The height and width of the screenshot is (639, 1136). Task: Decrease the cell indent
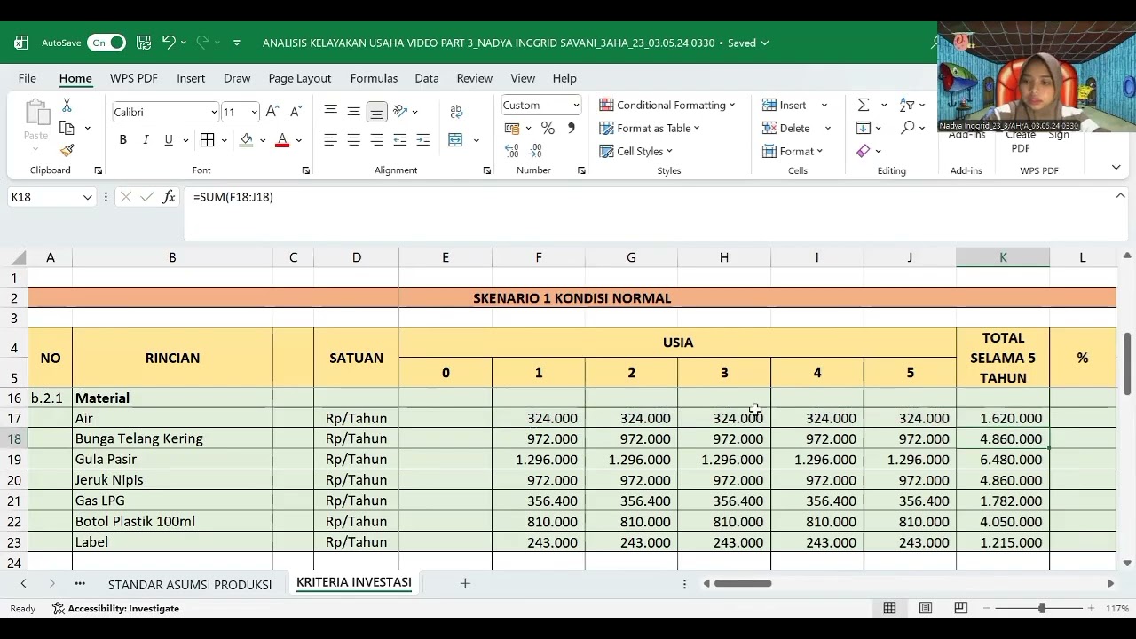(x=400, y=140)
